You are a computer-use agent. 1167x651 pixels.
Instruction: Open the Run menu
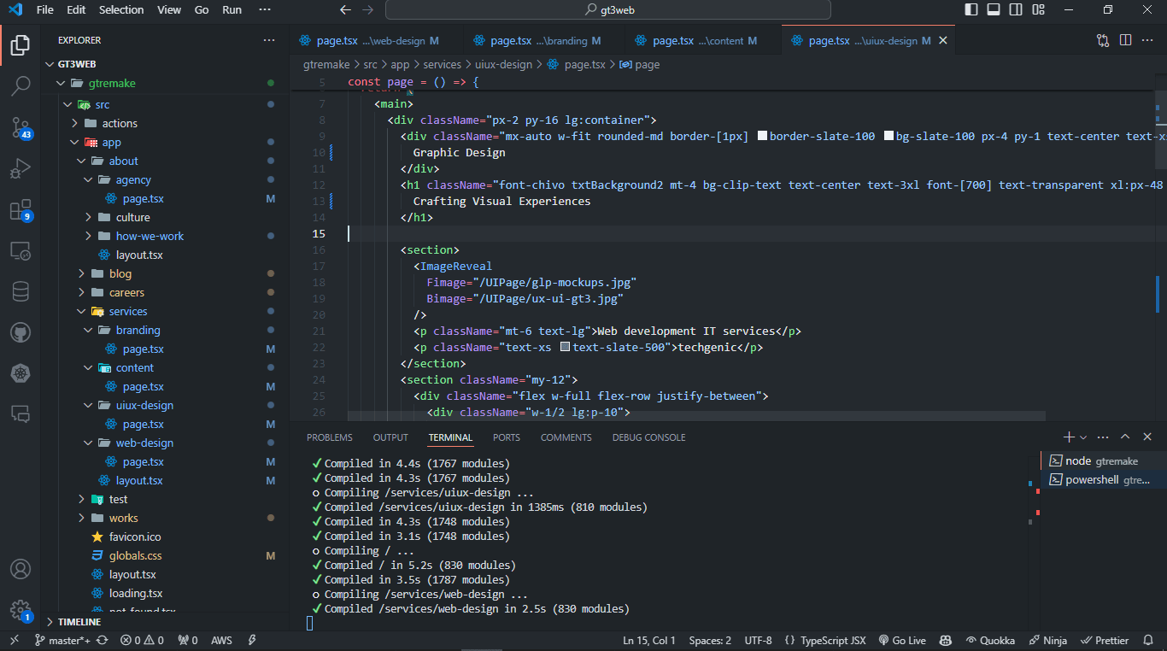click(x=232, y=10)
